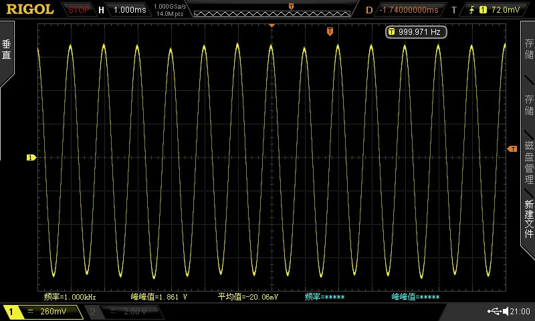Click the orange trigger position T marker
The height and width of the screenshot is (321, 535).
pos(330,31)
